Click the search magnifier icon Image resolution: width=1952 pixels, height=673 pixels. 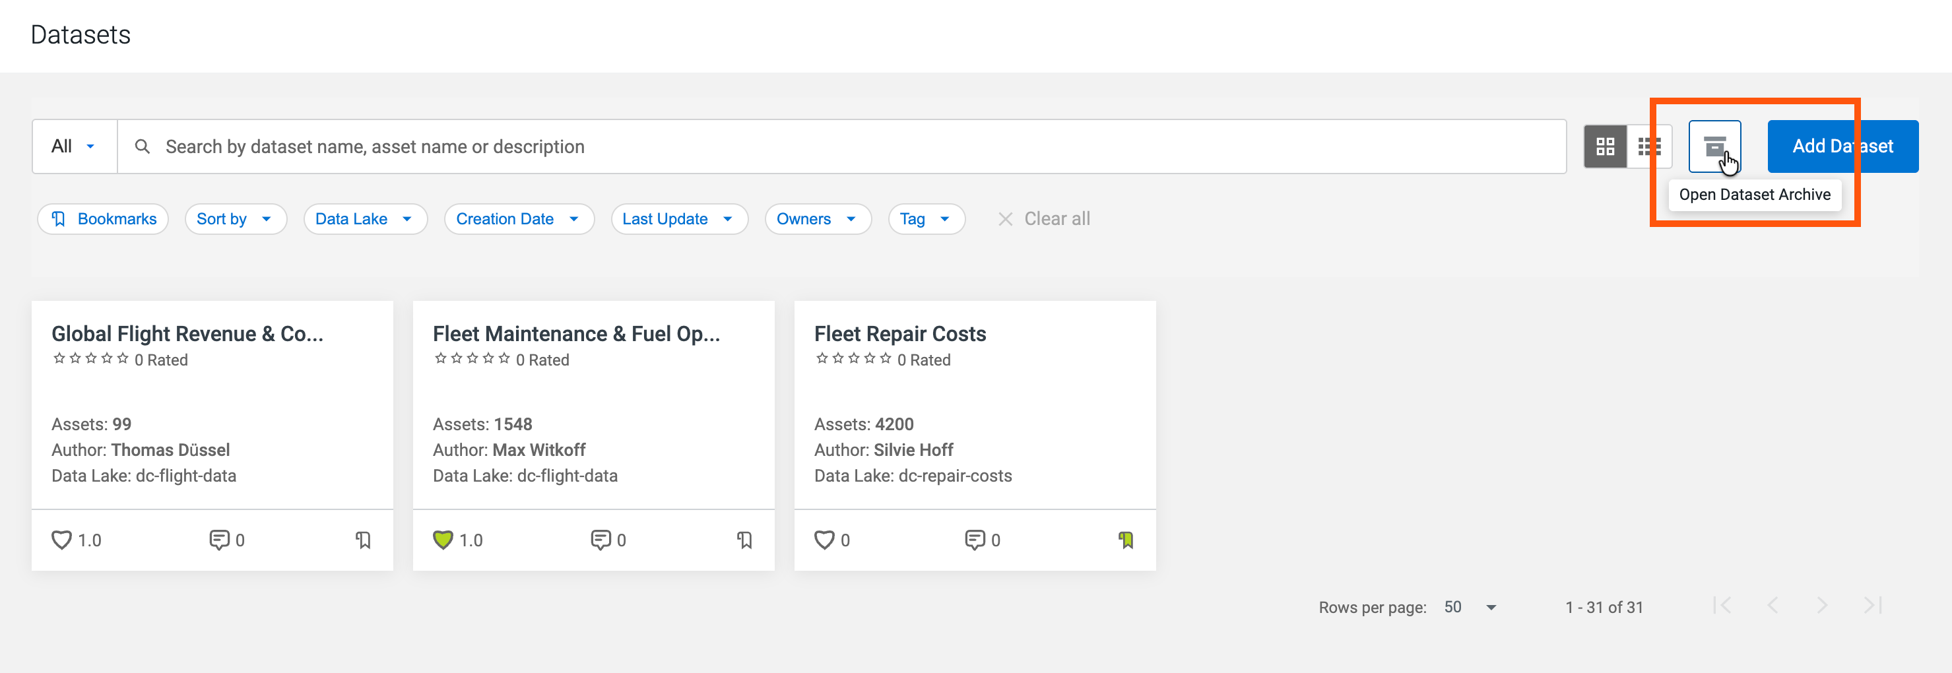coord(142,146)
